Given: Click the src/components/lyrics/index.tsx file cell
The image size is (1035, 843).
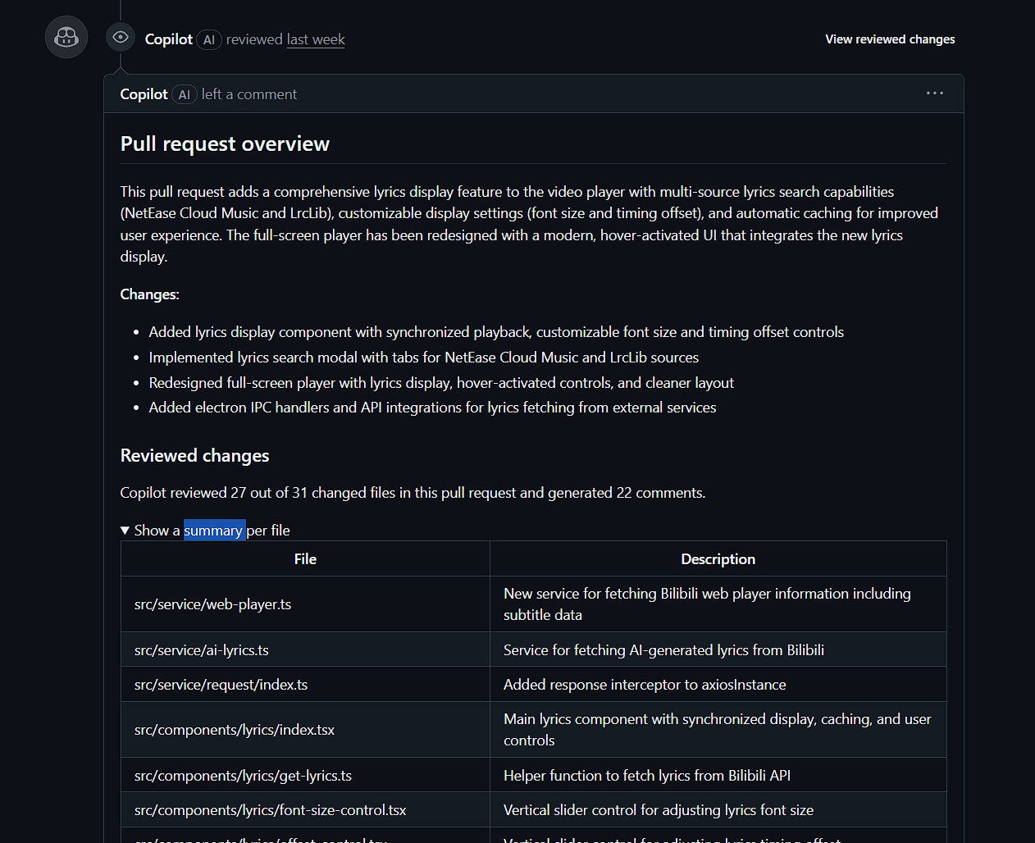Looking at the screenshot, I should 235,730.
